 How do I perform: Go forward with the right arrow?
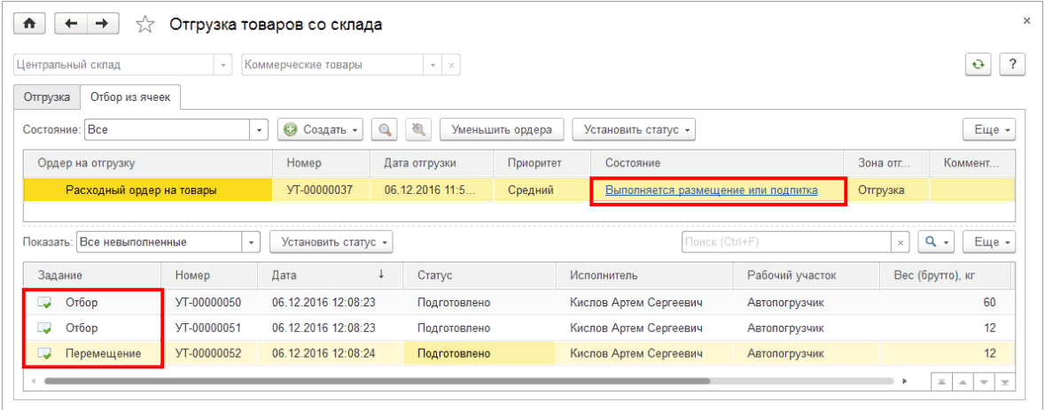pyautogui.click(x=102, y=25)
